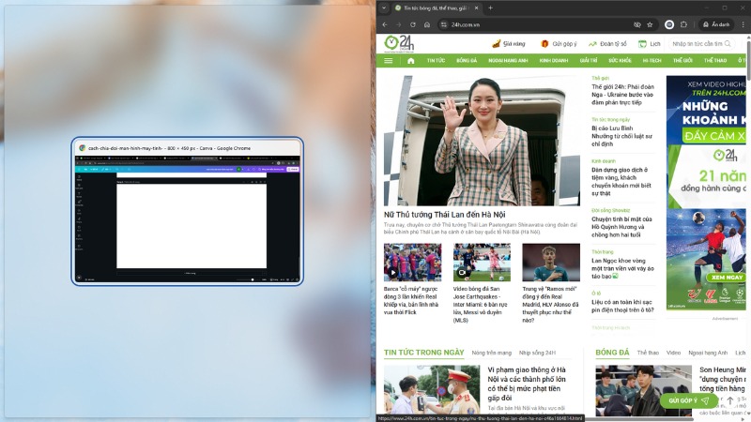Click the Giá vàng gold icon
This screenshot has height=422, width=751.
click(496, 44)
